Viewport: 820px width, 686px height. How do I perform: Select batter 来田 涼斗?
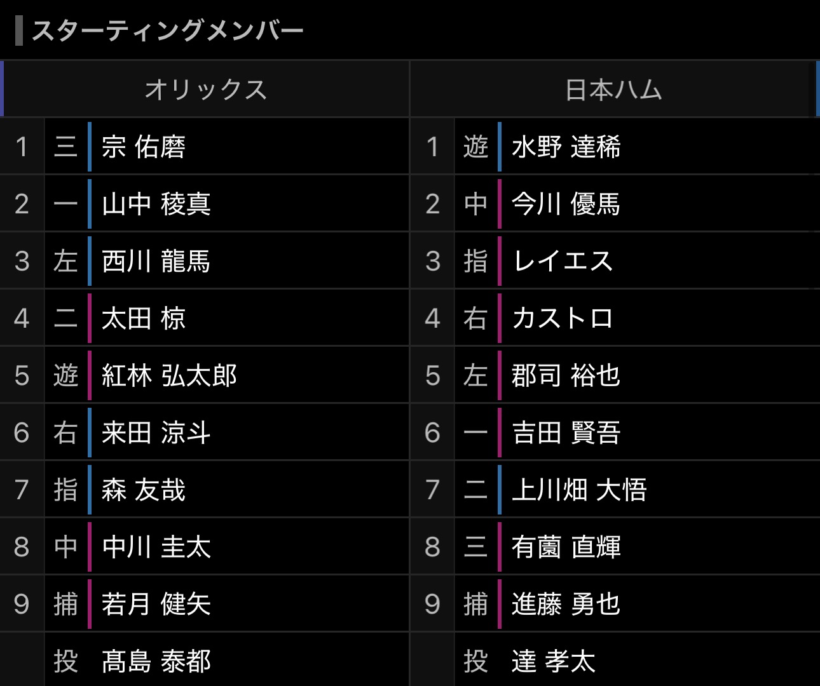(x=156, y=433)
